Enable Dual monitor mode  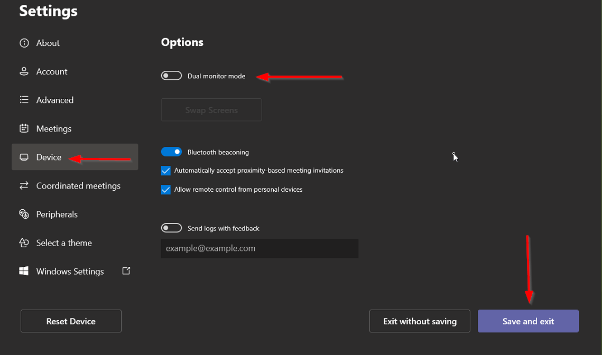click(x=171, y=75)
